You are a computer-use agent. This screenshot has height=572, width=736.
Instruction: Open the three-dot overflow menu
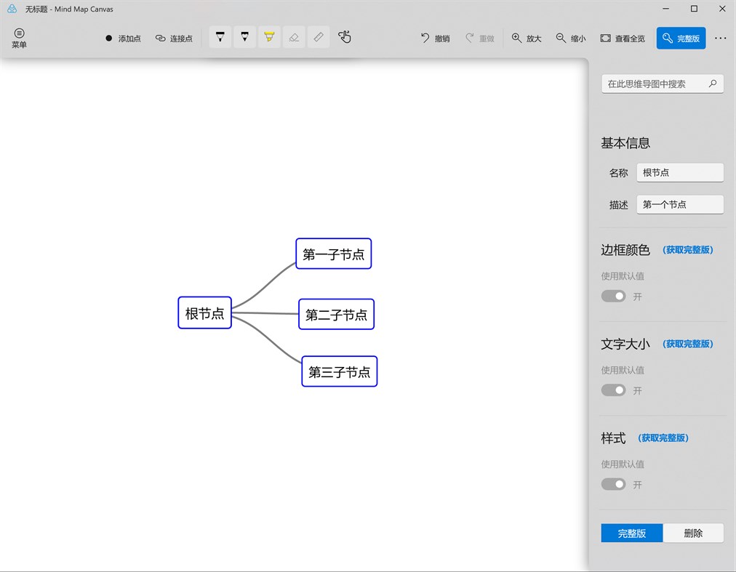[722, 38]
